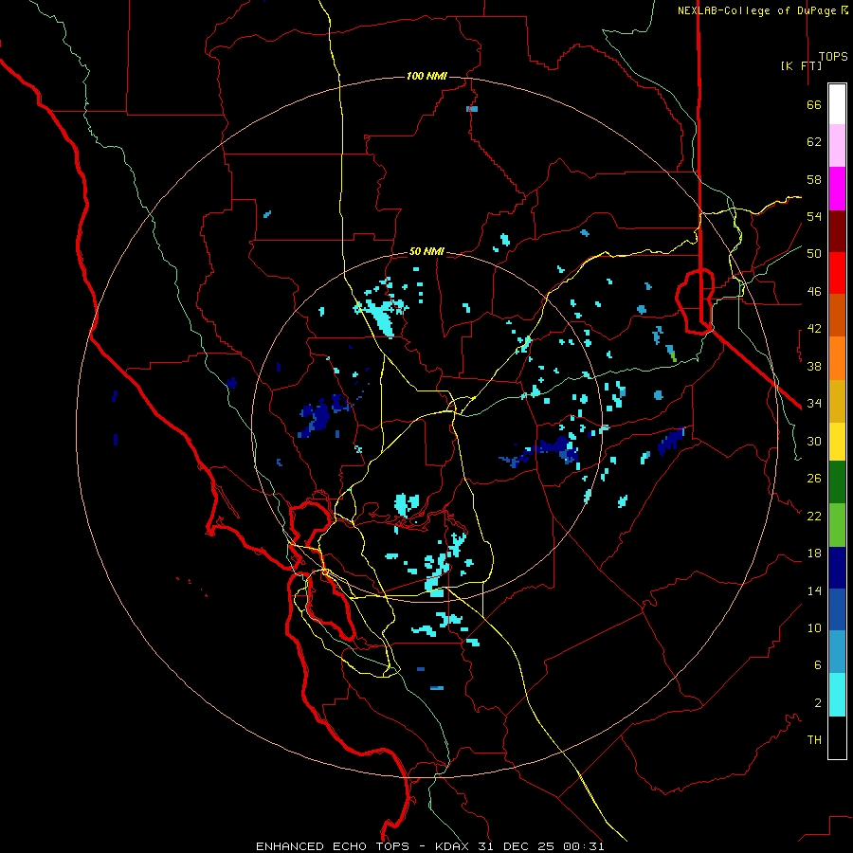Click the legend value 66
This screenshot has height=853, width=853.
pyautogui.click(x=814, y=105)
